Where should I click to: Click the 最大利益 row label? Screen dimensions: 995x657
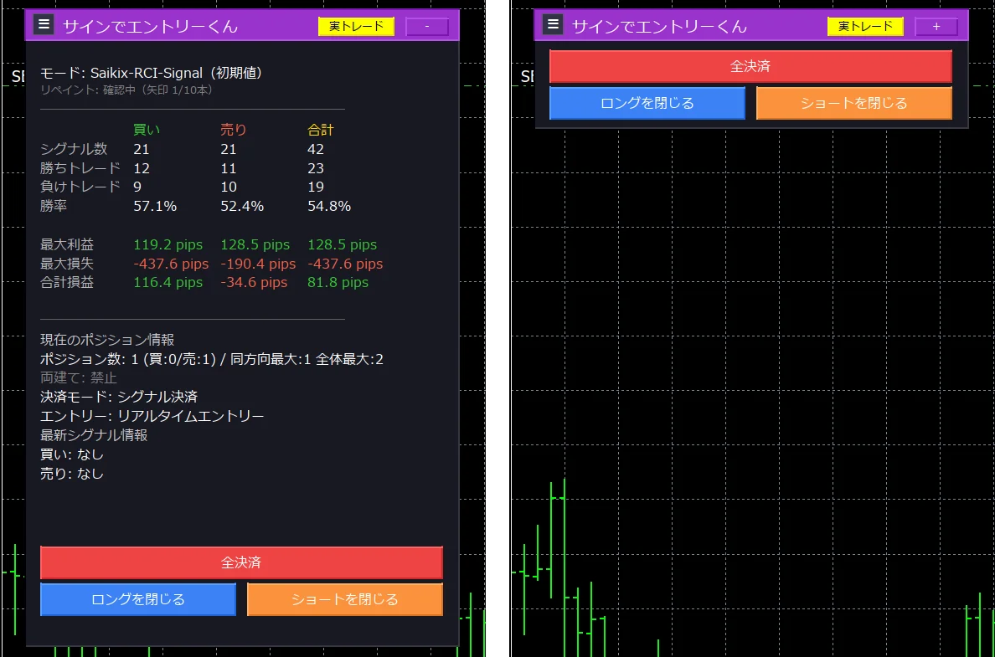(x=67, y=244)
